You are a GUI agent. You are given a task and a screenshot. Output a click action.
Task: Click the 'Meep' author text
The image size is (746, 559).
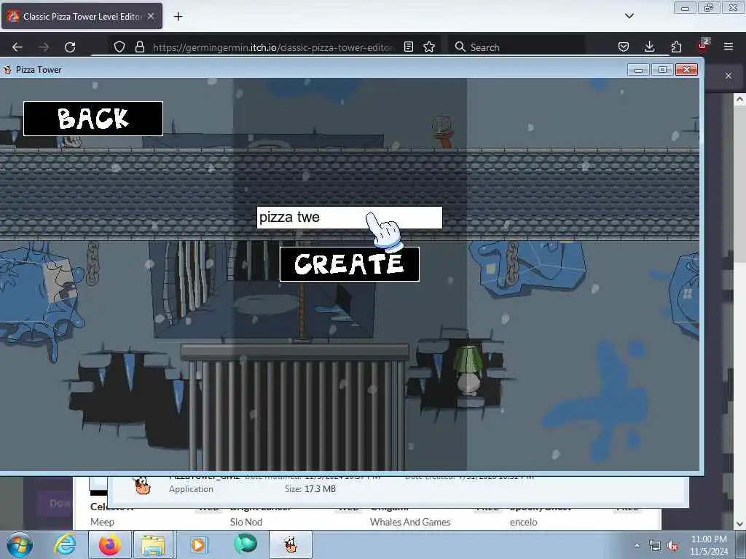(102, 522)
